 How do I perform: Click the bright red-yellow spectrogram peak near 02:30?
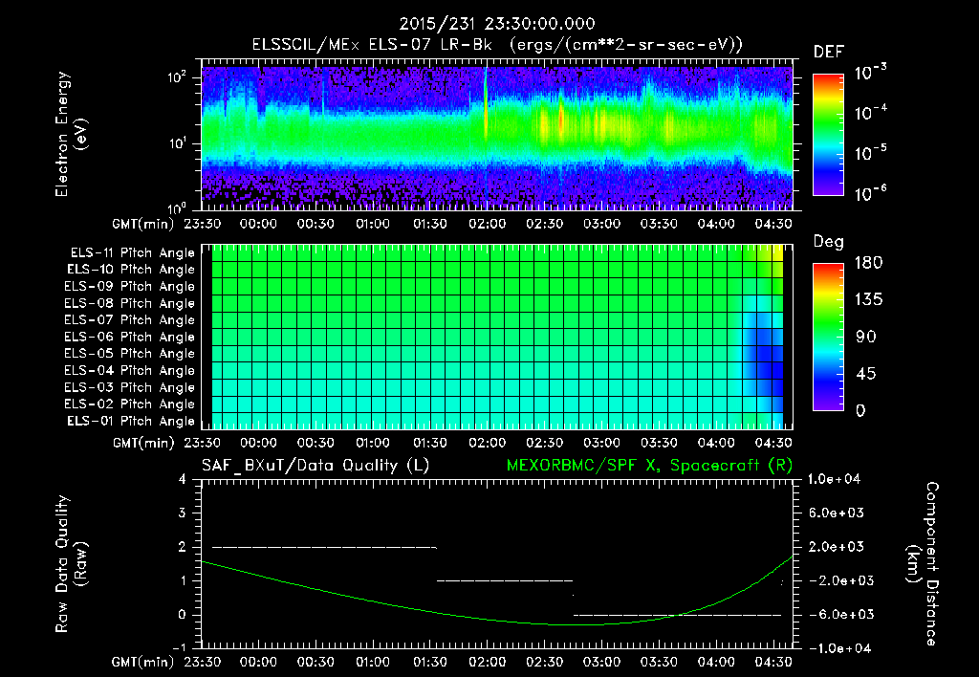(x=560, y=121)
